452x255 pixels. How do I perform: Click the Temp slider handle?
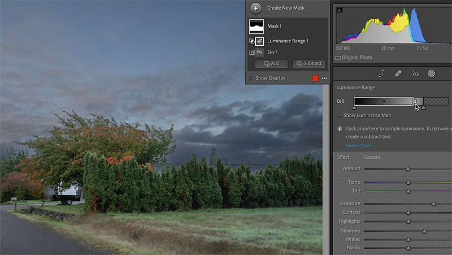tap(408, 183)
